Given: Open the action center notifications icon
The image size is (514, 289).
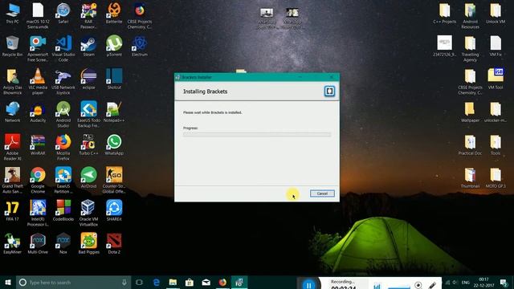Looking at the screenshot, I should pos(504,282).
